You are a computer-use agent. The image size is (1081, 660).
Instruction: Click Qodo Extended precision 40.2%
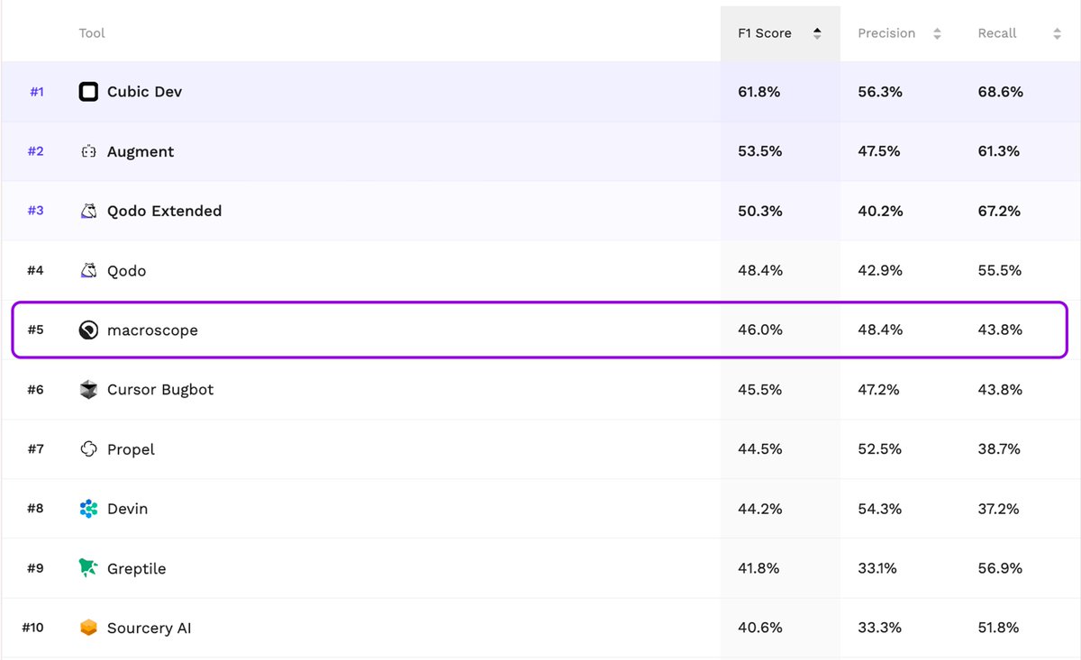[880, 211]
